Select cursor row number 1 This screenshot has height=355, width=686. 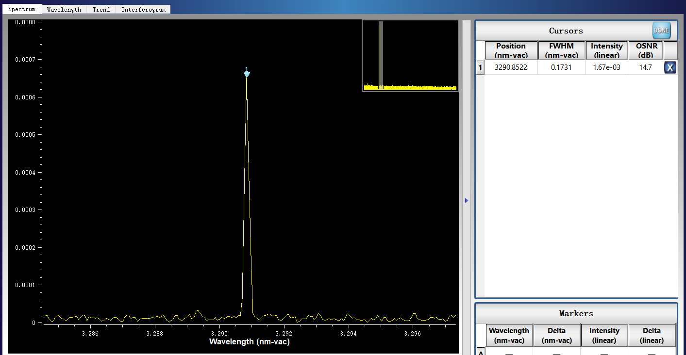point(480,67)
